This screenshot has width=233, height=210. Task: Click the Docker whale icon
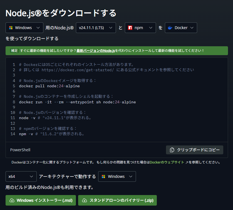click(170, 28)
